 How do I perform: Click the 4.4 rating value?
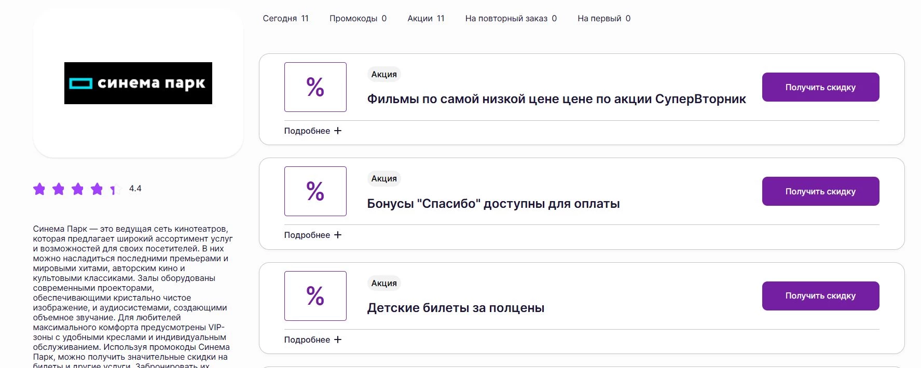(135, 189)
